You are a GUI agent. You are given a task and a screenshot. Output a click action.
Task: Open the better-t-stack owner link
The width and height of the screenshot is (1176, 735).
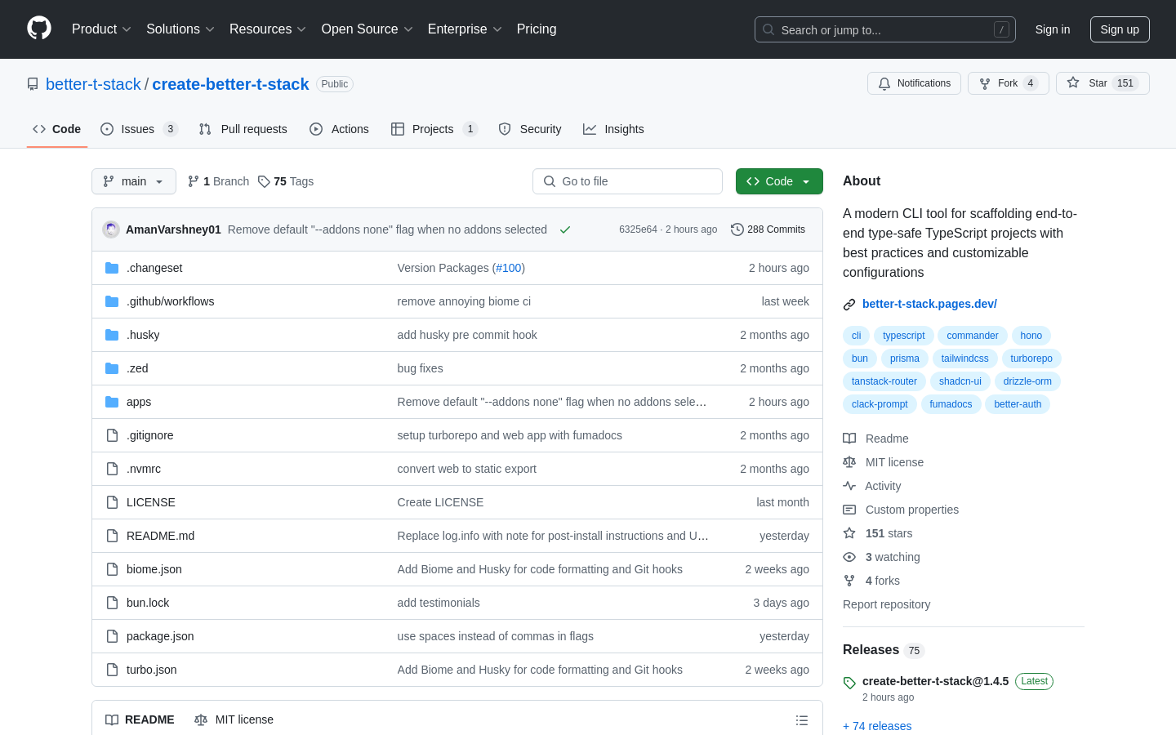click(x=93, y=84)
